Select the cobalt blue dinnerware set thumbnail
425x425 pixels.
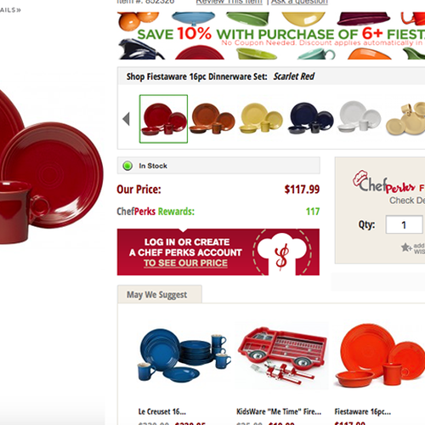click(x=311, y=118)
